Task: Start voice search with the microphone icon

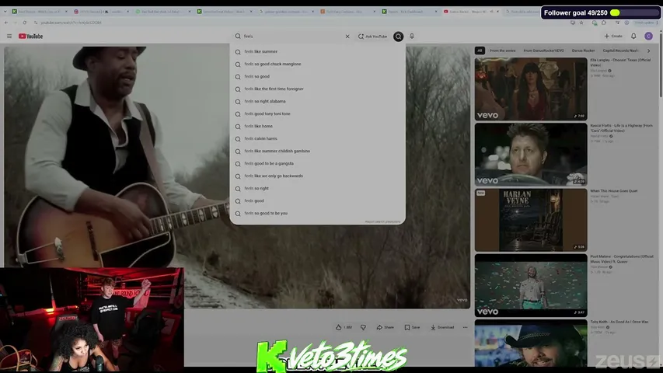Action: coord(412,37)
